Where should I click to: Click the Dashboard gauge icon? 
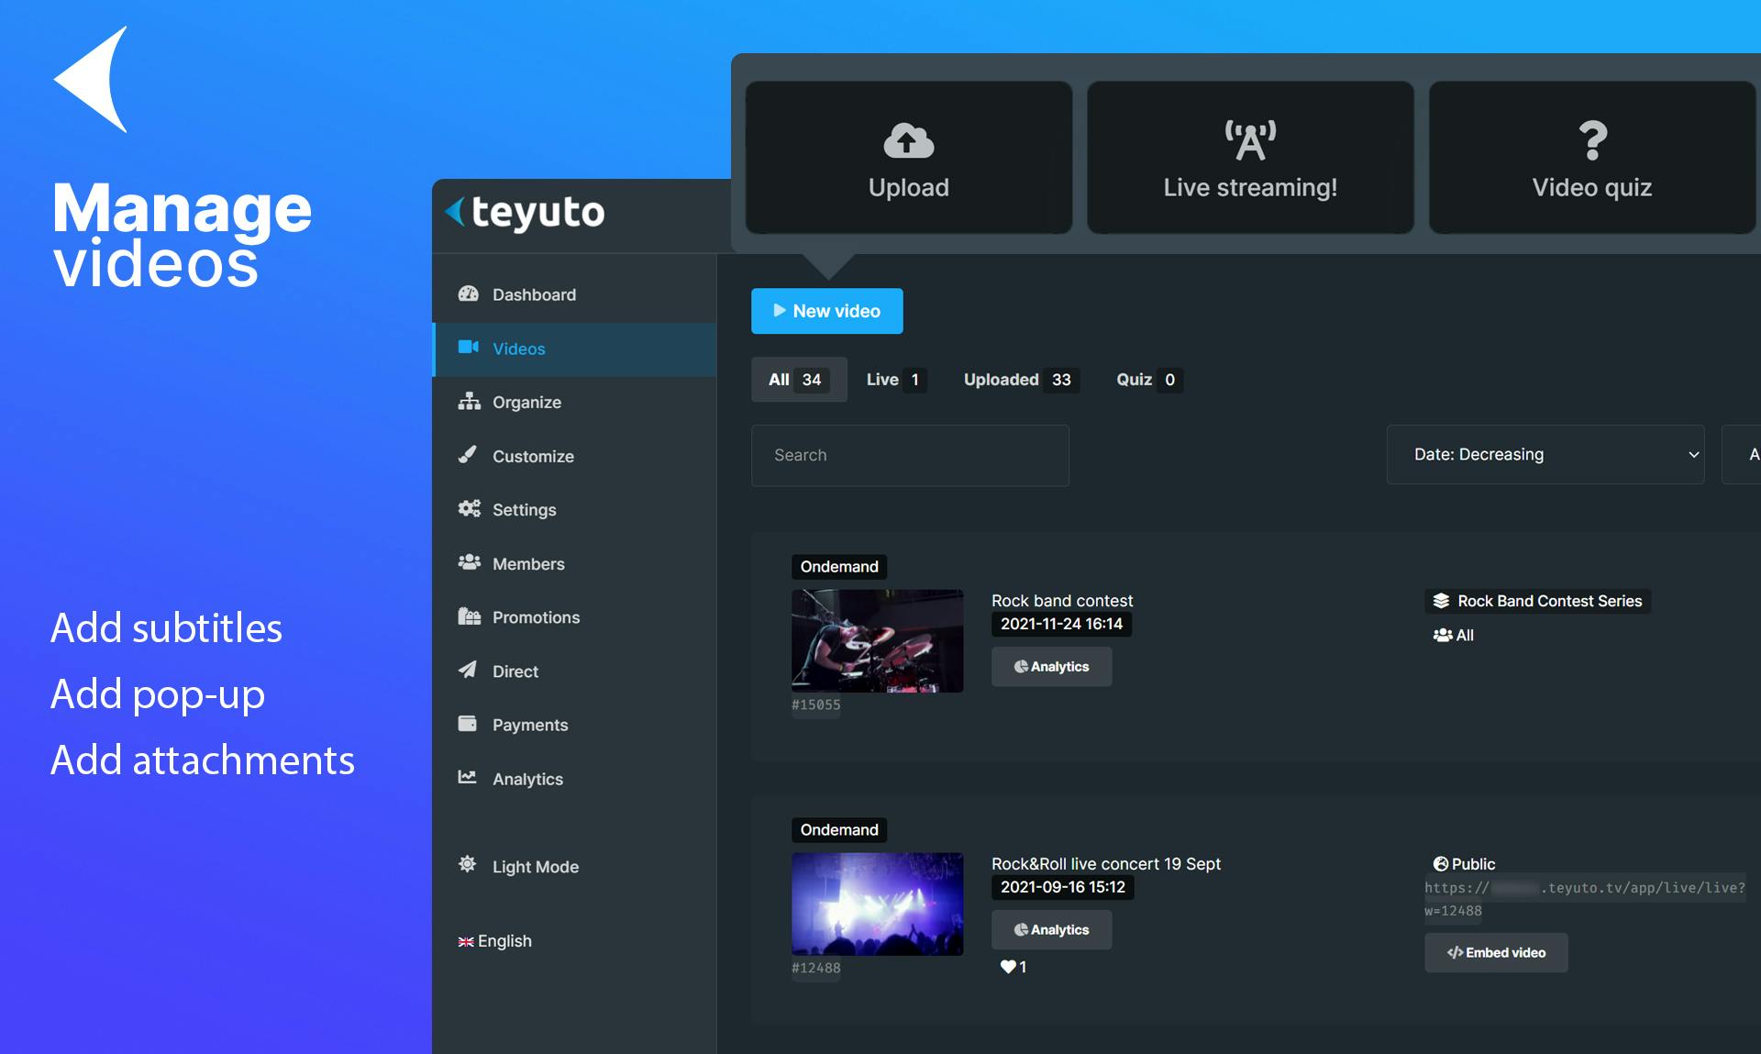tap(469, 294)
